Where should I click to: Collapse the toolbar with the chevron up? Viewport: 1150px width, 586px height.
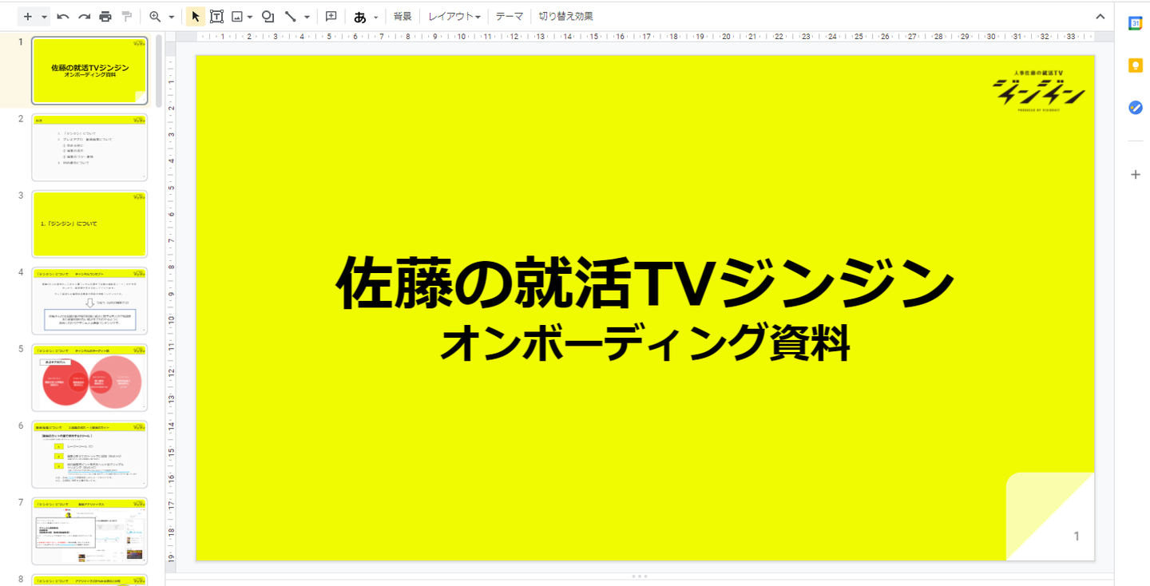point(1100,17)
